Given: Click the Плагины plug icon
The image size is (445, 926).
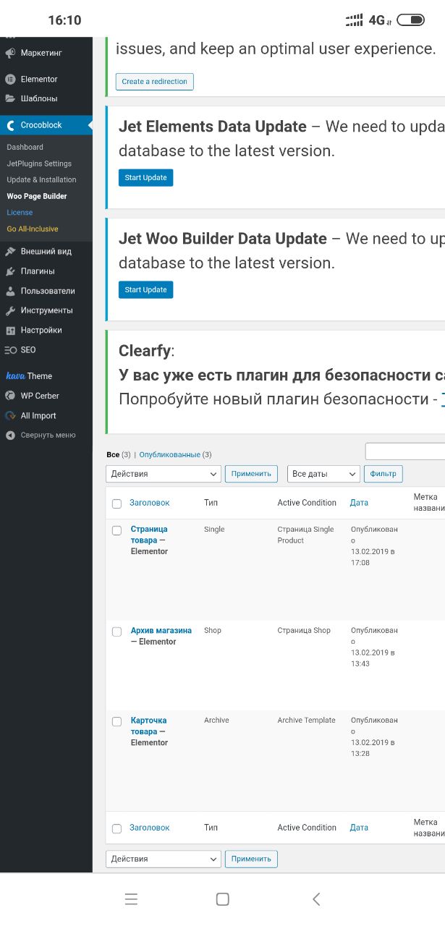Looking at the screenshot, I should click(x=10, y=271).
